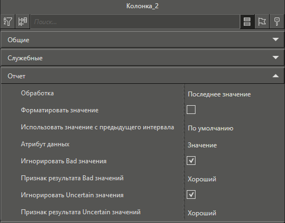
Task: Expand the Служебные section arrow
Action: [x=276, y=58]
